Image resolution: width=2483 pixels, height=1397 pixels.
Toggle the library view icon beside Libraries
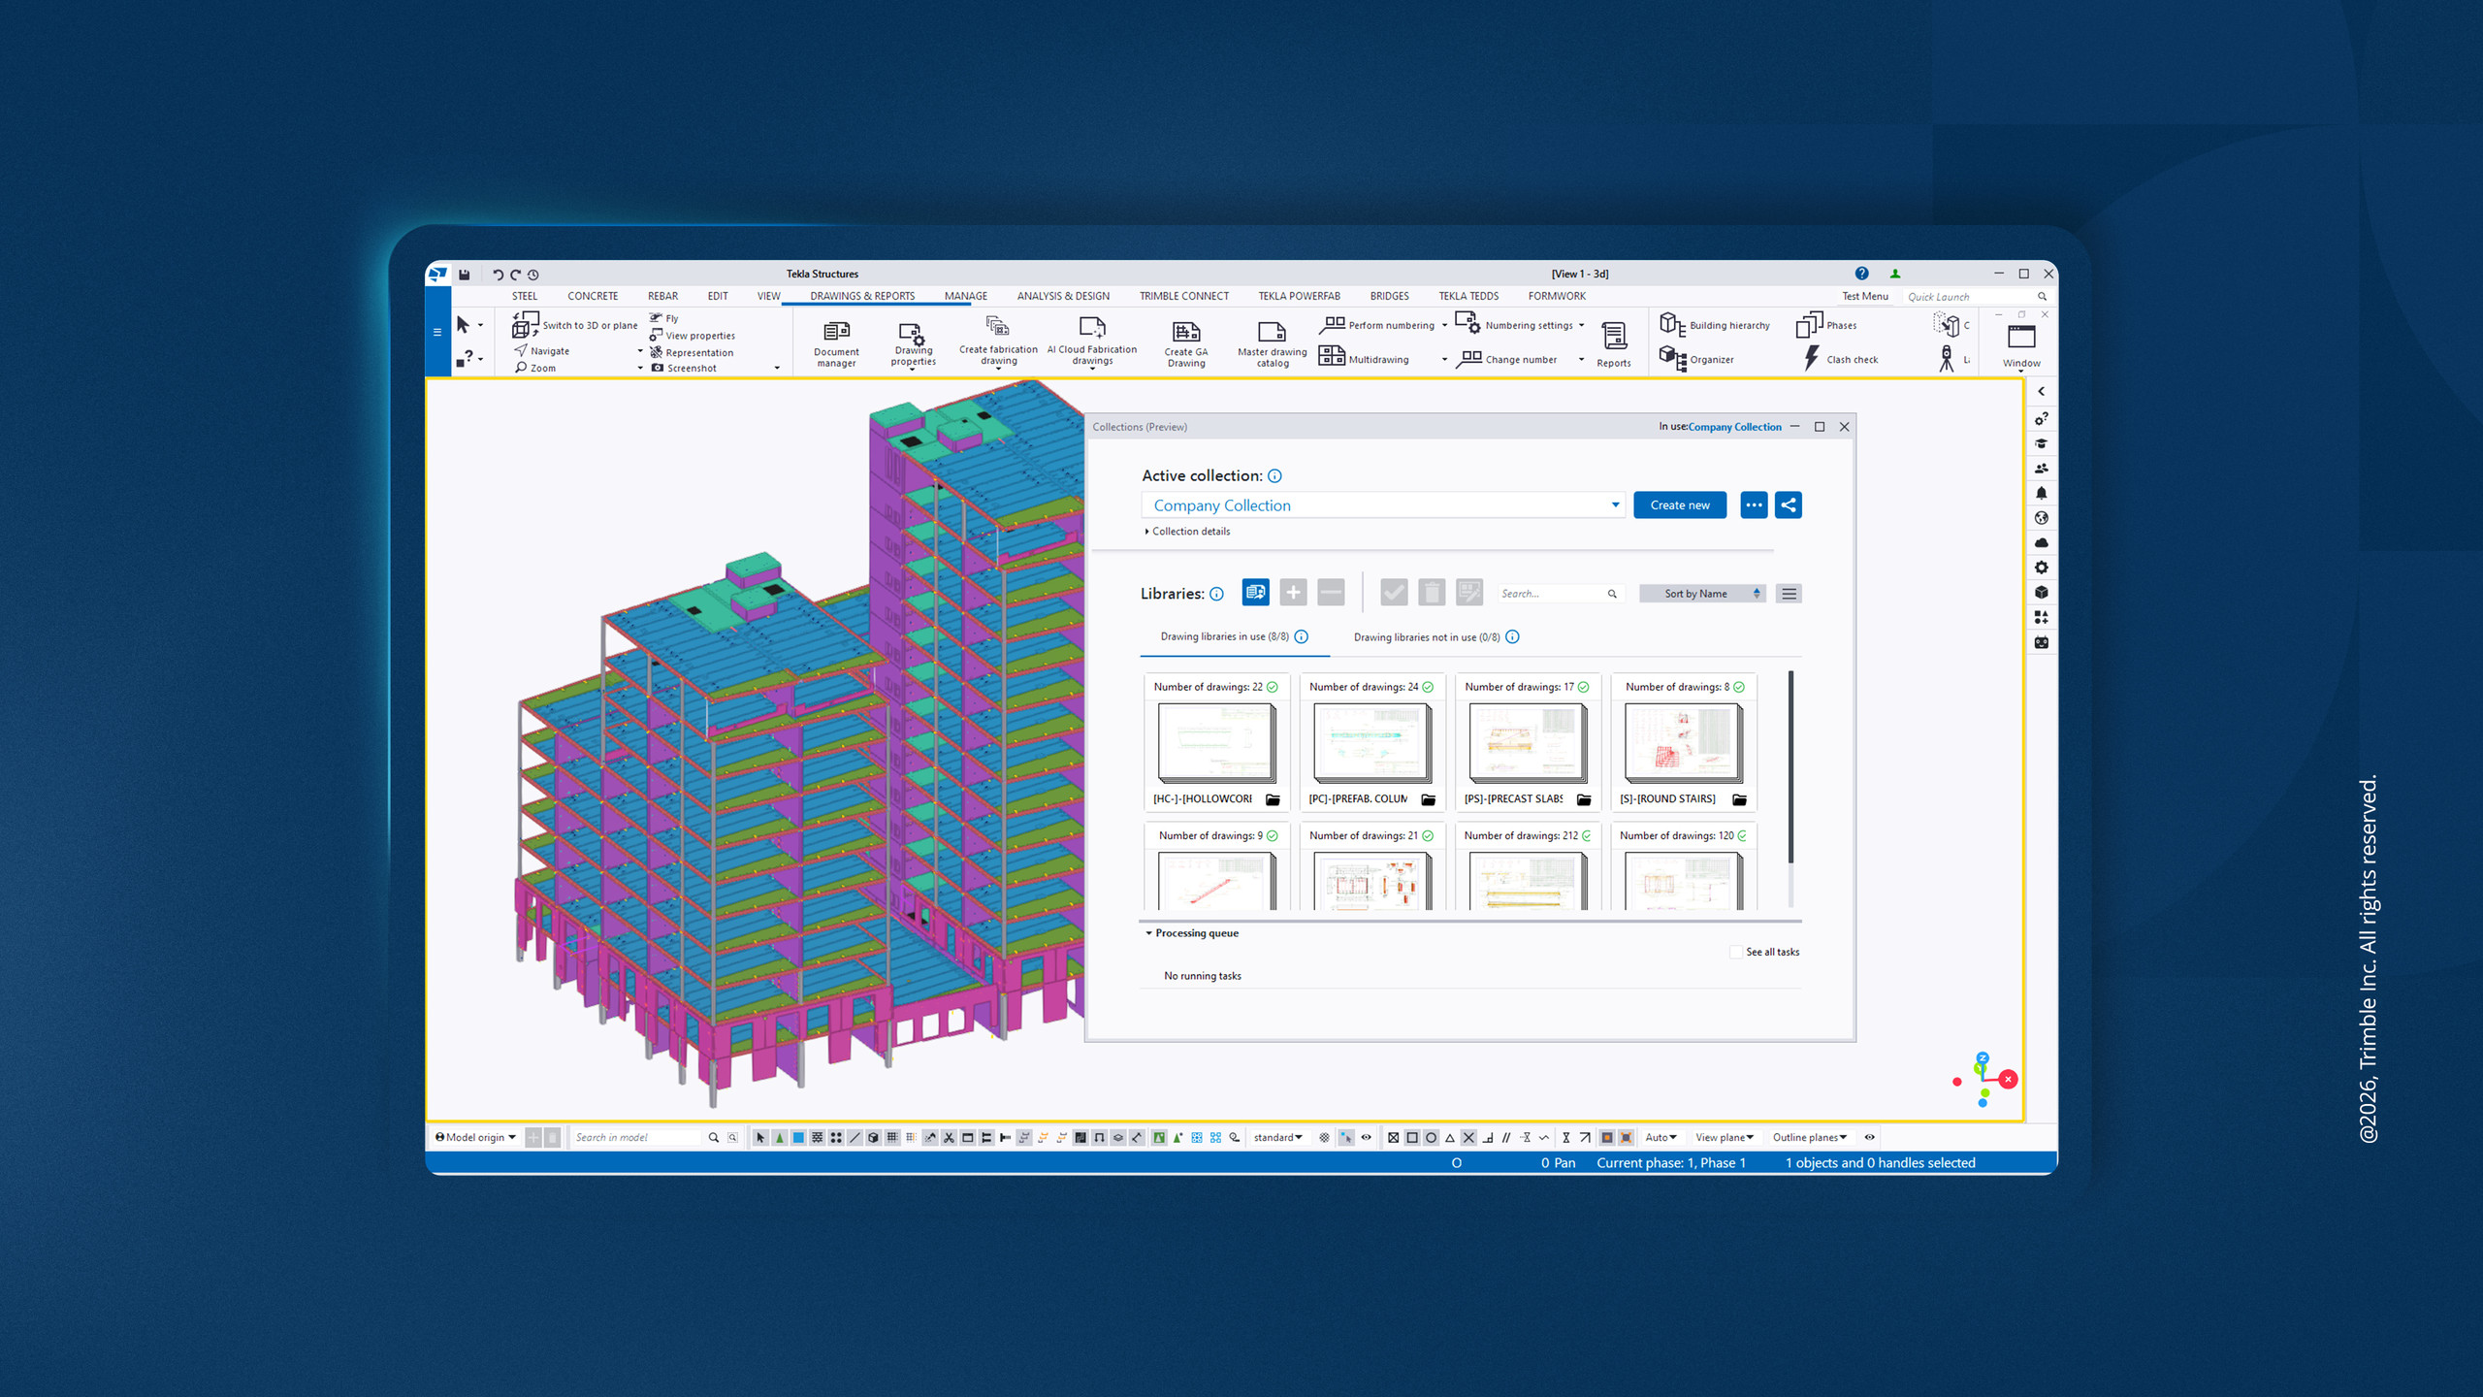[1256, 593]
